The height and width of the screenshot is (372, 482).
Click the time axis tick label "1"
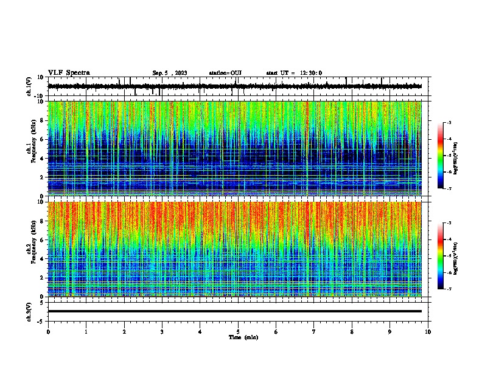[x=86, y=332]
